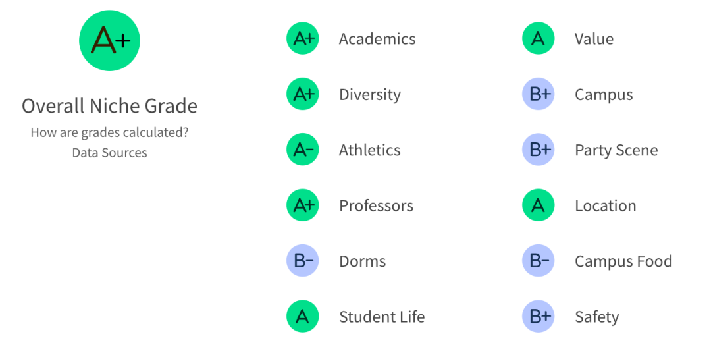Select the Student Life label text
Screen dimensions: 711x355
click(x=382, y=317)
